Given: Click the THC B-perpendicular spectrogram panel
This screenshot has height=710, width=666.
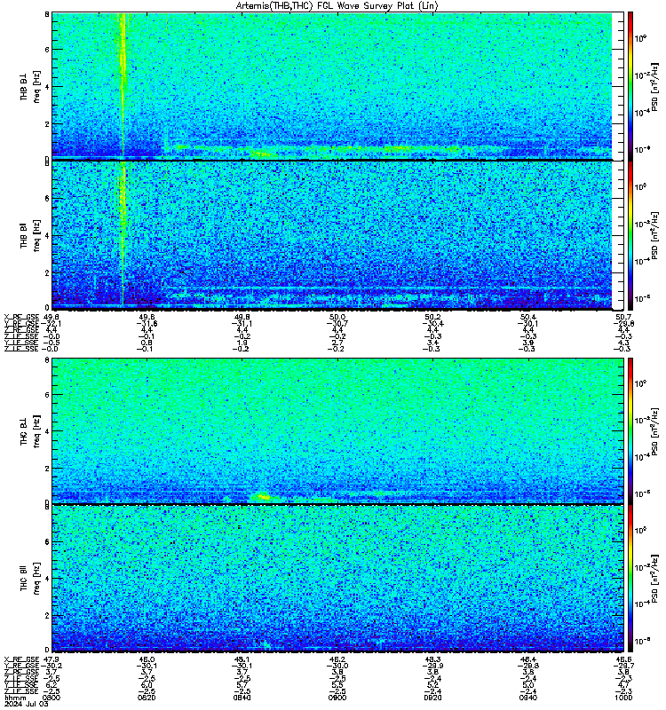Looking at the screenshot, I should [x=337, y=430].
